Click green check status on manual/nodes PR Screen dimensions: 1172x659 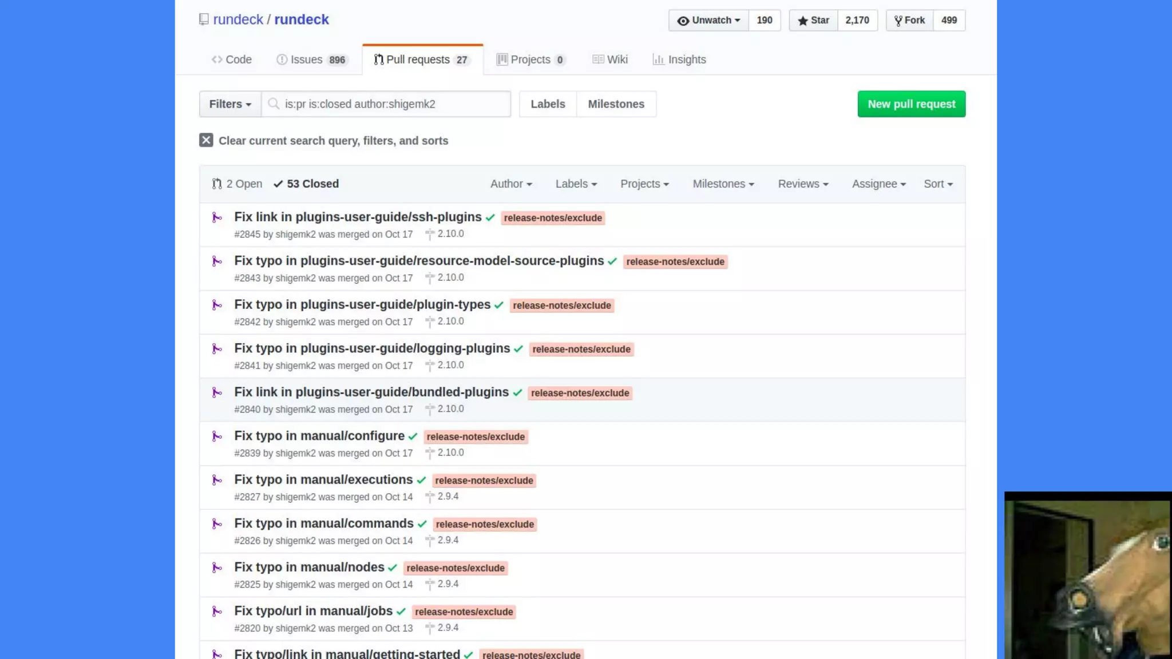click(393, 568)
